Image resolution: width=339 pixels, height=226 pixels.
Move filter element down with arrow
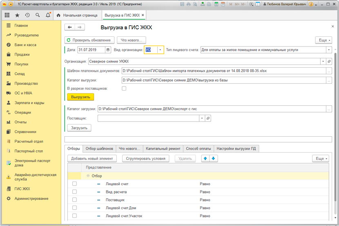point(213,158)
